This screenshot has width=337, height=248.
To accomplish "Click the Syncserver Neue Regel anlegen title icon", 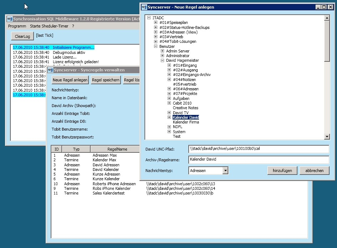I will (x=144, y=7).
